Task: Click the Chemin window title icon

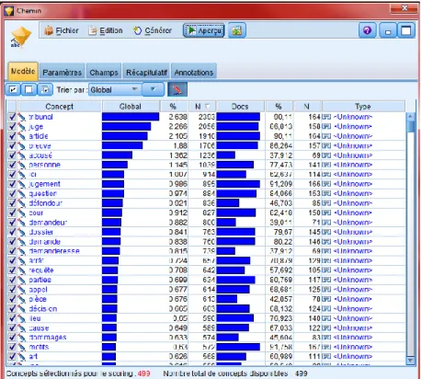Action: pyautogui.click(x=9, y=11)
